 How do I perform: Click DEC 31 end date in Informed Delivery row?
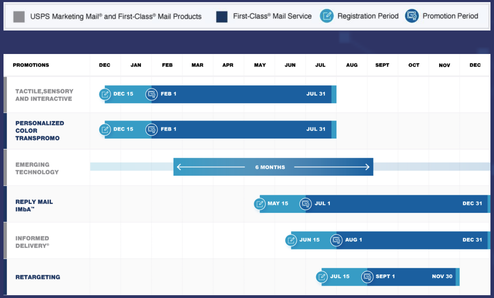[472, 240]
